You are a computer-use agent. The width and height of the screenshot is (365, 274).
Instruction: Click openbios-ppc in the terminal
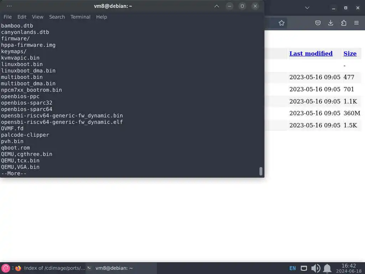[x=20, y=96]
